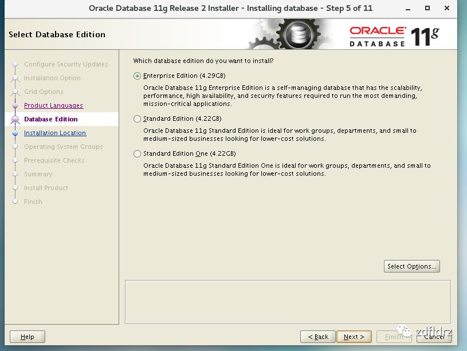Click the installer window title bar text
Viewport: 467px width, 351px height.
[230, 9]
